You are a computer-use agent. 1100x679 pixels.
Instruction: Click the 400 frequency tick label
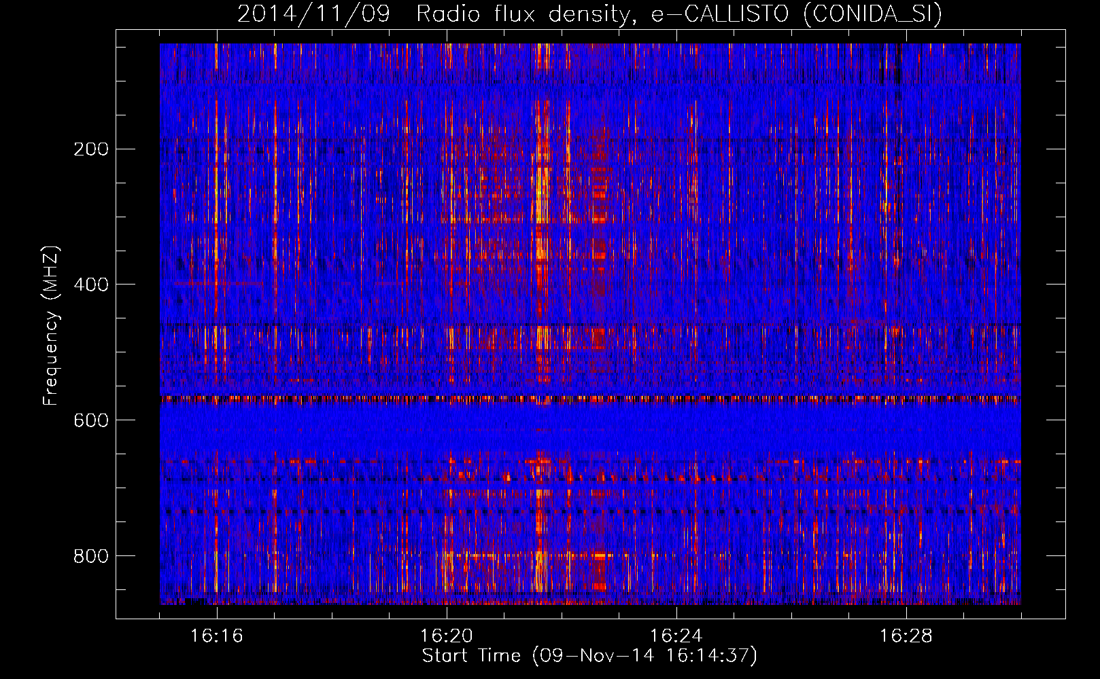coord(91,285)
